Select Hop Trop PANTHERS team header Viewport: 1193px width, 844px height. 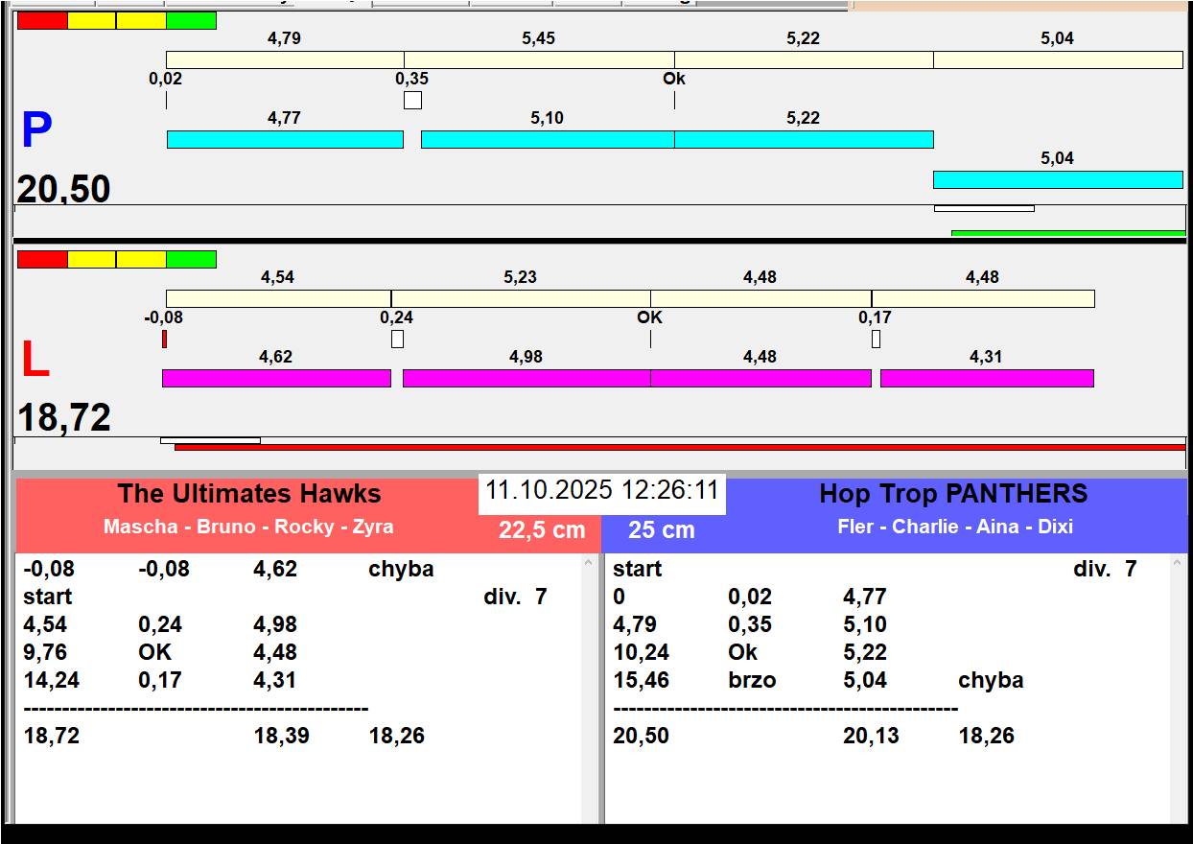pyautogui.click(x=953, y=494)
